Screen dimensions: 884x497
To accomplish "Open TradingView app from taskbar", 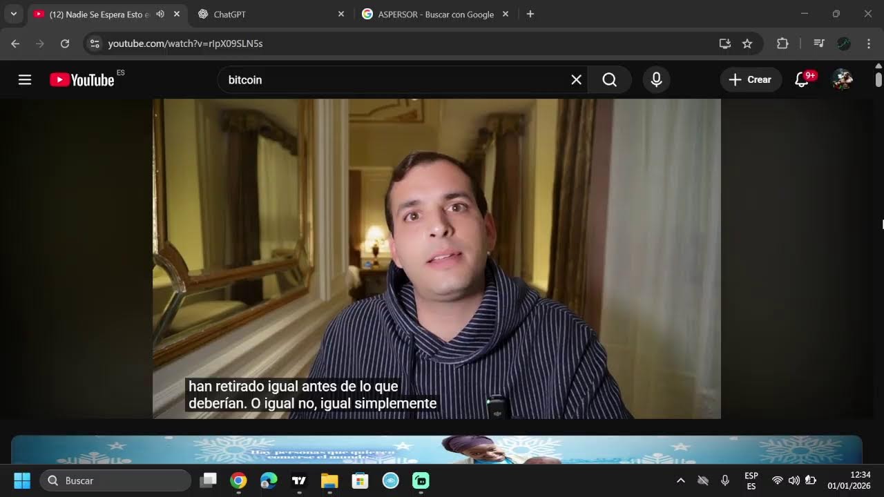I will click(x=299, y=480).
